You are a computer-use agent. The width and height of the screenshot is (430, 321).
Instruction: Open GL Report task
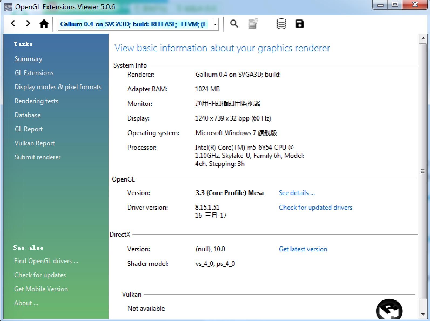pyautogui.click(x=29, y=129)
